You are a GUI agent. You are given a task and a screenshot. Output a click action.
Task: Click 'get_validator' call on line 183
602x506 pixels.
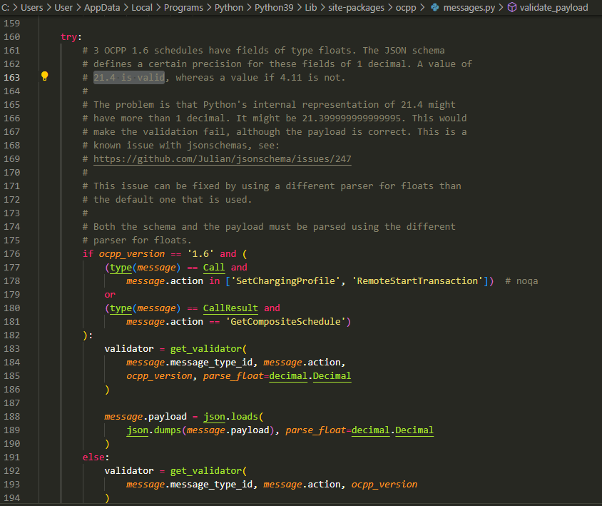(x=206, y=348)
